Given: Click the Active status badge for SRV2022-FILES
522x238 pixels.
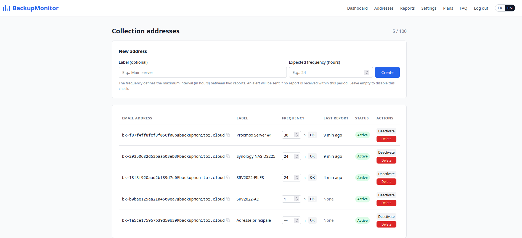Looking at the screenshot, I should click(x=362, y=178).
